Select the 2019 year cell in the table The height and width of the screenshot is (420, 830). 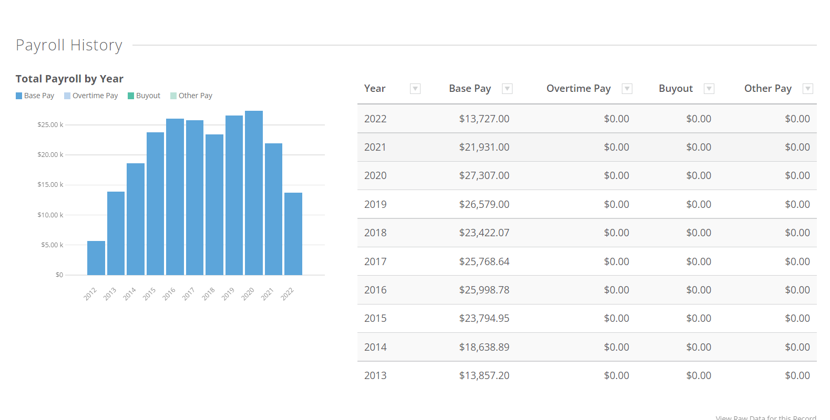[375, 204]
